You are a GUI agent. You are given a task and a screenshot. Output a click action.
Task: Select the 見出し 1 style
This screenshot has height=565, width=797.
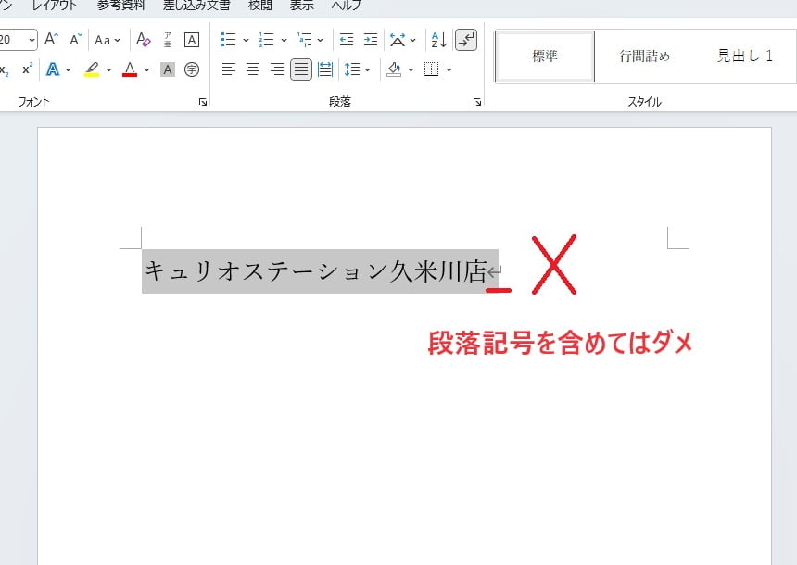pos(745,56)
